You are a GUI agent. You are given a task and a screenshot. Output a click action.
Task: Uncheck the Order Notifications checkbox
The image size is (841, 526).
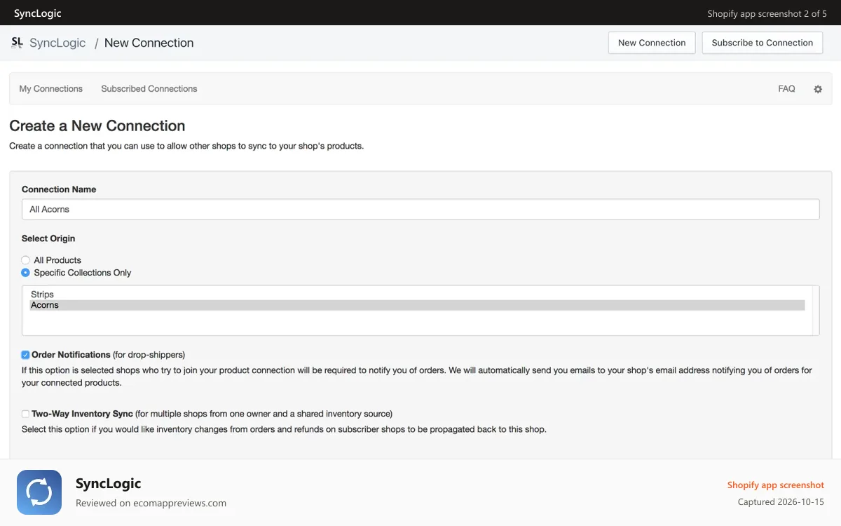[25, 355]
